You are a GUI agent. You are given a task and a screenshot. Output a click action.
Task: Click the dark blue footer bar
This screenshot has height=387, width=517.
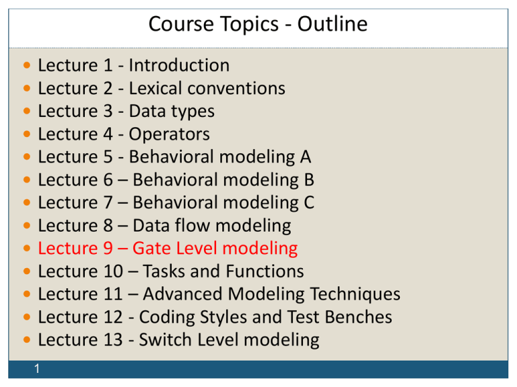[269, 370]
